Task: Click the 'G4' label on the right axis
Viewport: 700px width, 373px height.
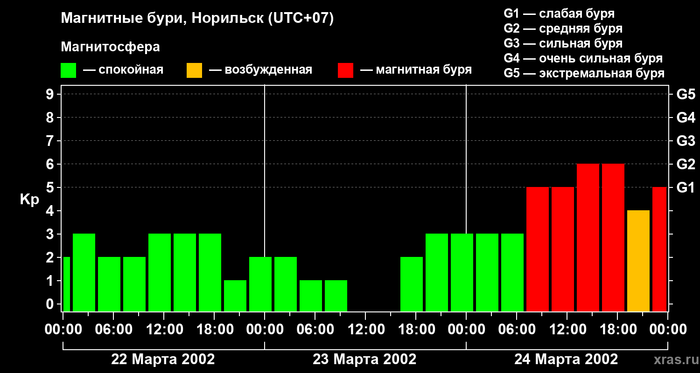Action: click(686, 117)
